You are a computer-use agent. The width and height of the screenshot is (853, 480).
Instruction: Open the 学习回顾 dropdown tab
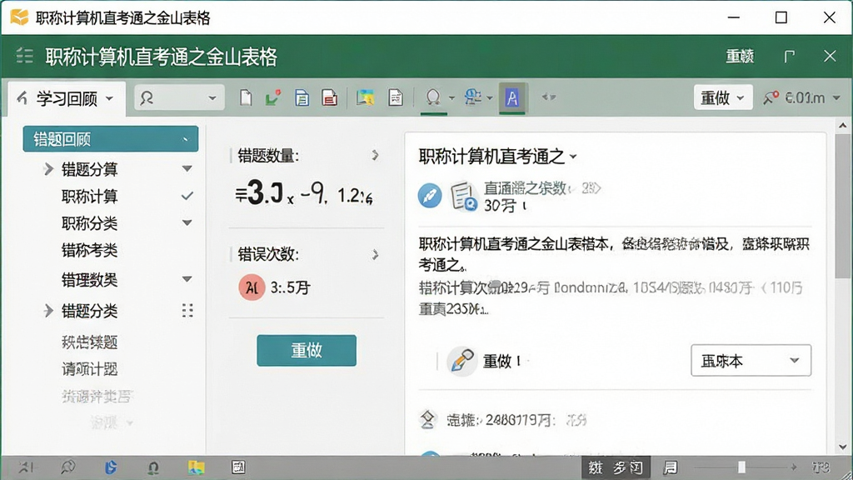pyautogui.click(x=67, y=98)
